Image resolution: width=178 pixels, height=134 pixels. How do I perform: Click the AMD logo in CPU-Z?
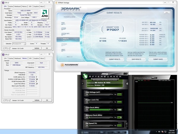coord(45,14)
